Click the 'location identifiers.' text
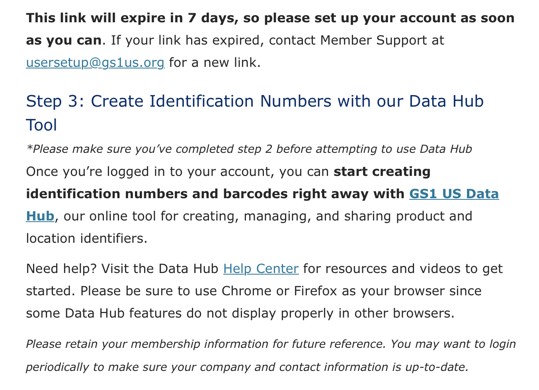Image resolution: width=539 pixels, height=390 pixels. pos(86,238)
